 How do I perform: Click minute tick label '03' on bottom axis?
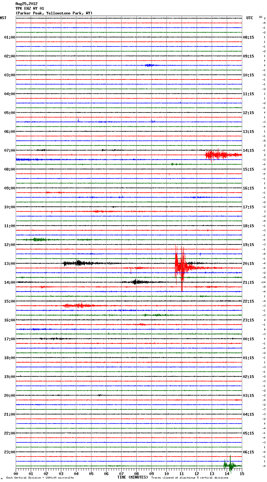61,474
